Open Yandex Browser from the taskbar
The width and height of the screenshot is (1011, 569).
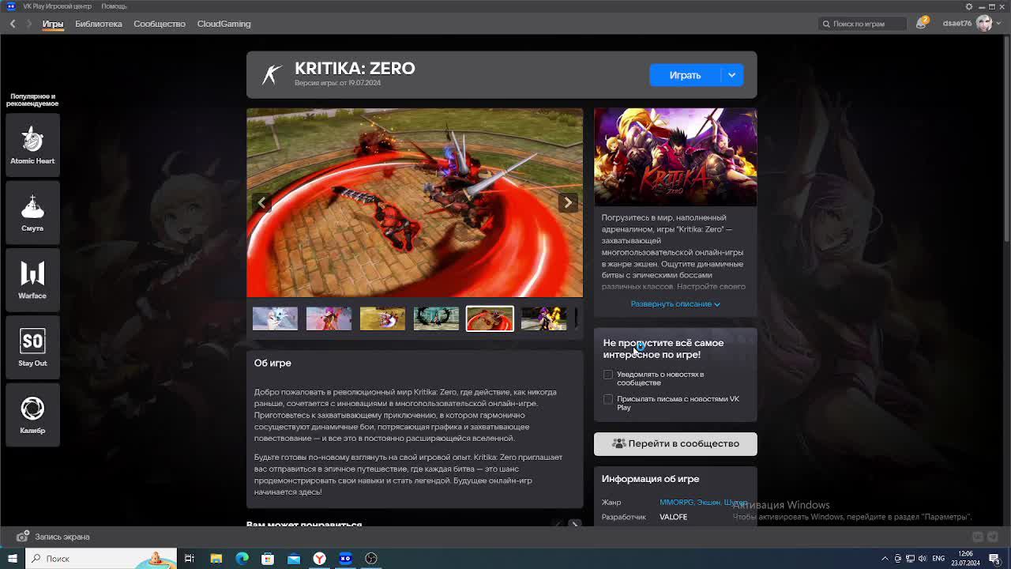pyautogui.click(x=319, y=559)
